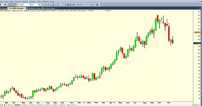Open the View menu
Image resolution: width=202 pixels, height=106 pixels.
tap(6, 1)
